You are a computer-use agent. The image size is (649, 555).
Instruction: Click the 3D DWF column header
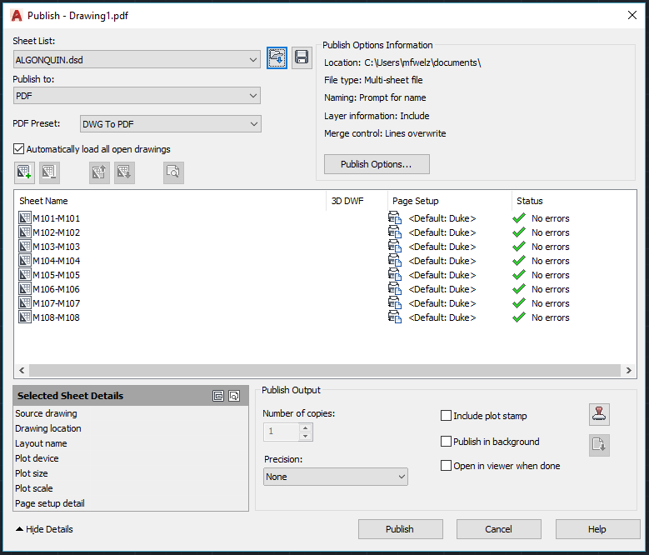coord(357,201)
